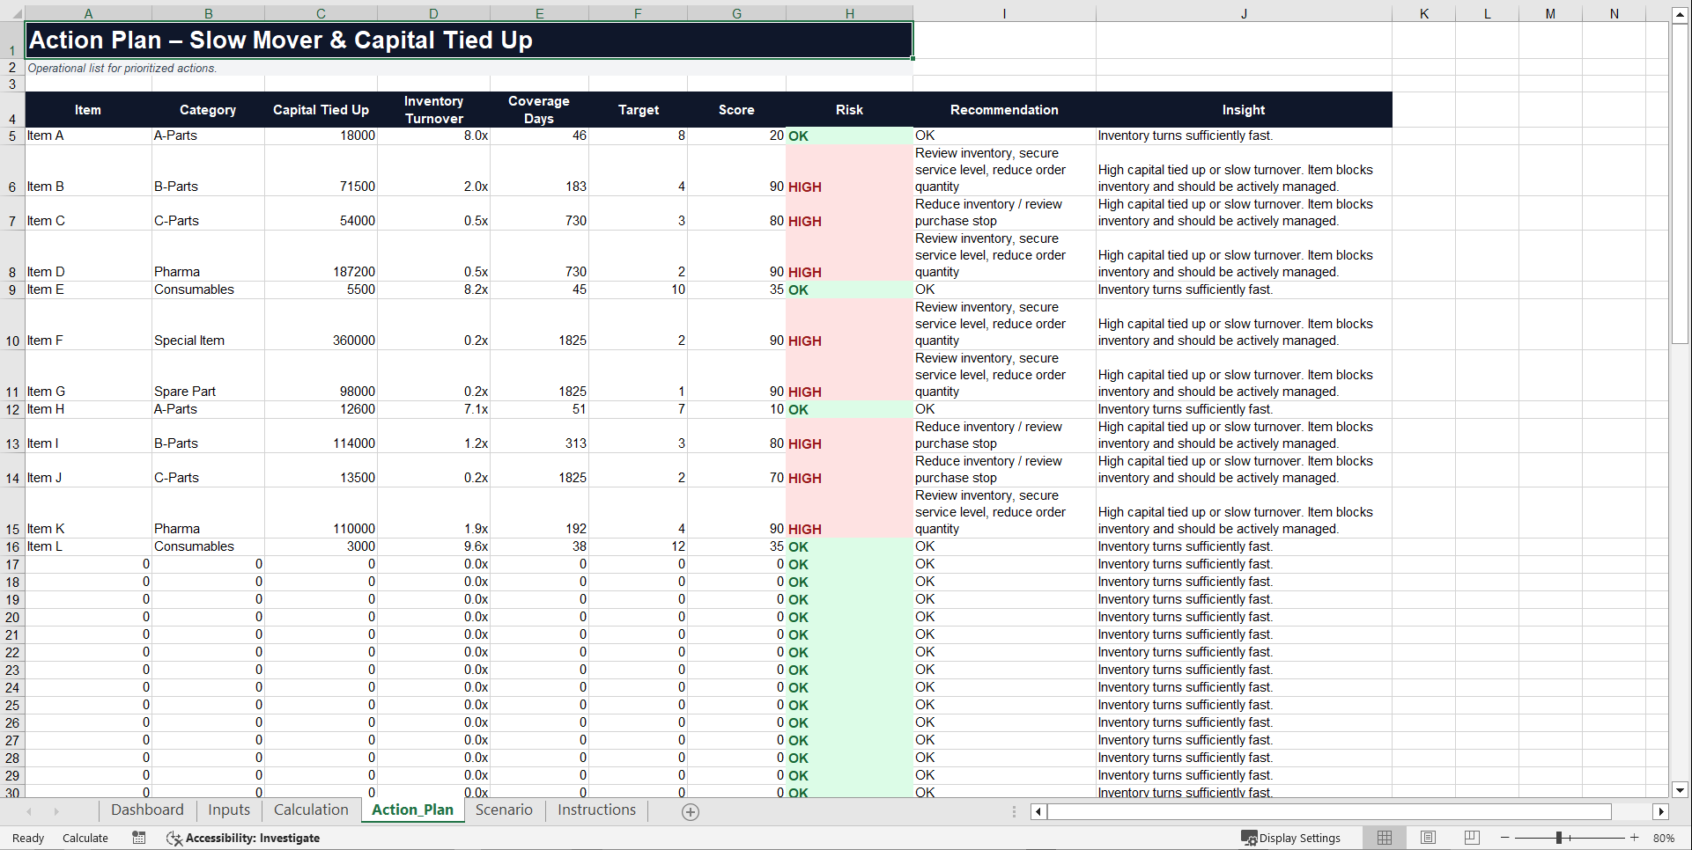Select the 187200 capital cell
This screenshot has width=1692, height=850.
[321, 256]
